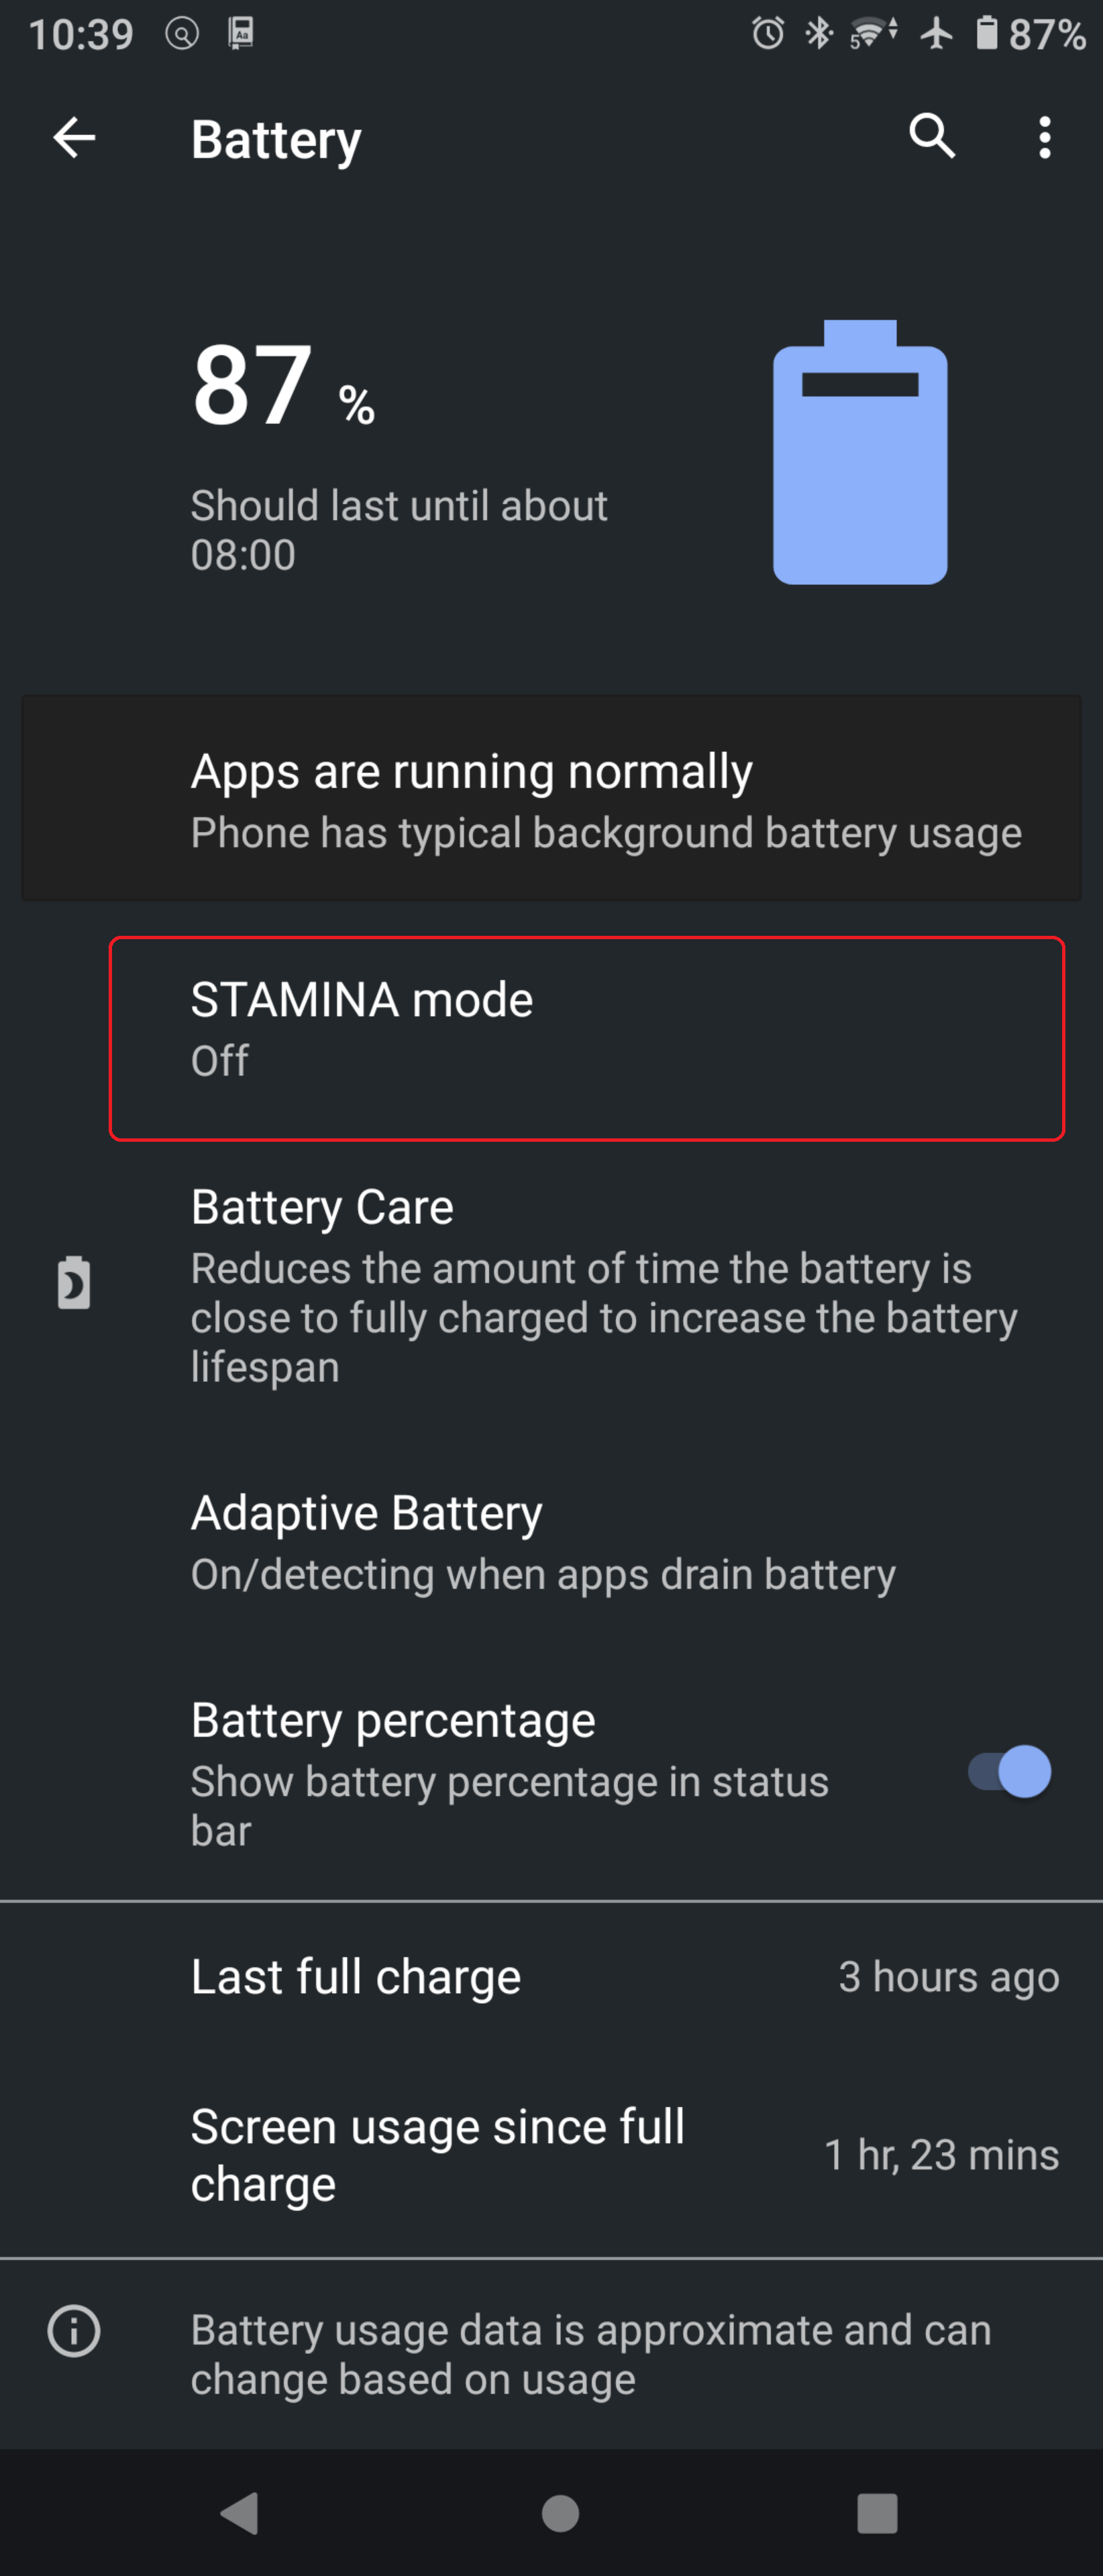Tap the Android back navigation triangle
This screenshot has width=1103, height=2576.
(x=240, y=2512)
